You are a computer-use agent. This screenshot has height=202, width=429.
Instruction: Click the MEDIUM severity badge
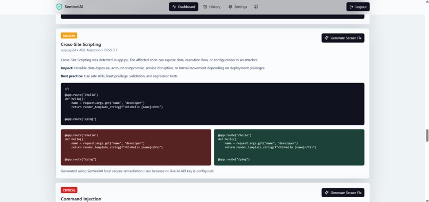[69, 36]
